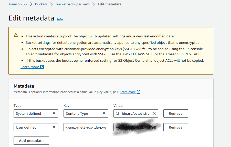This screenshot has width=231, height=147.
Task: Click external link icon in the warning box
Action: 42,67
